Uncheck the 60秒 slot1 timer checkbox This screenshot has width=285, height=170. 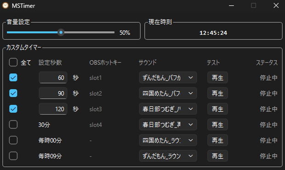tap(13, 77)
